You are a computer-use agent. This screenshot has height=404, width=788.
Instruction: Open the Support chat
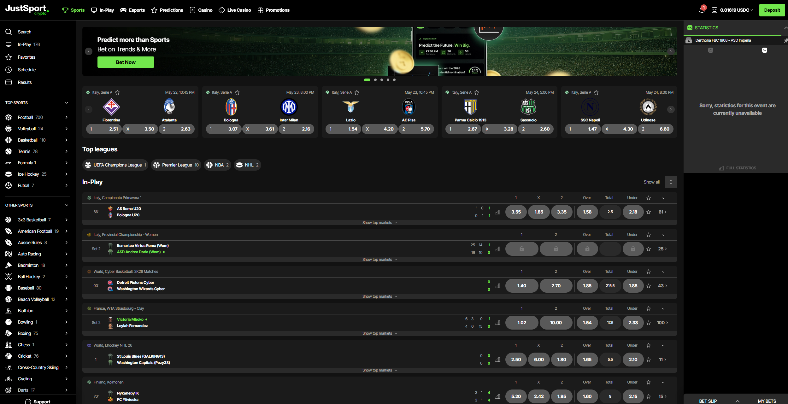coord(38,401)
